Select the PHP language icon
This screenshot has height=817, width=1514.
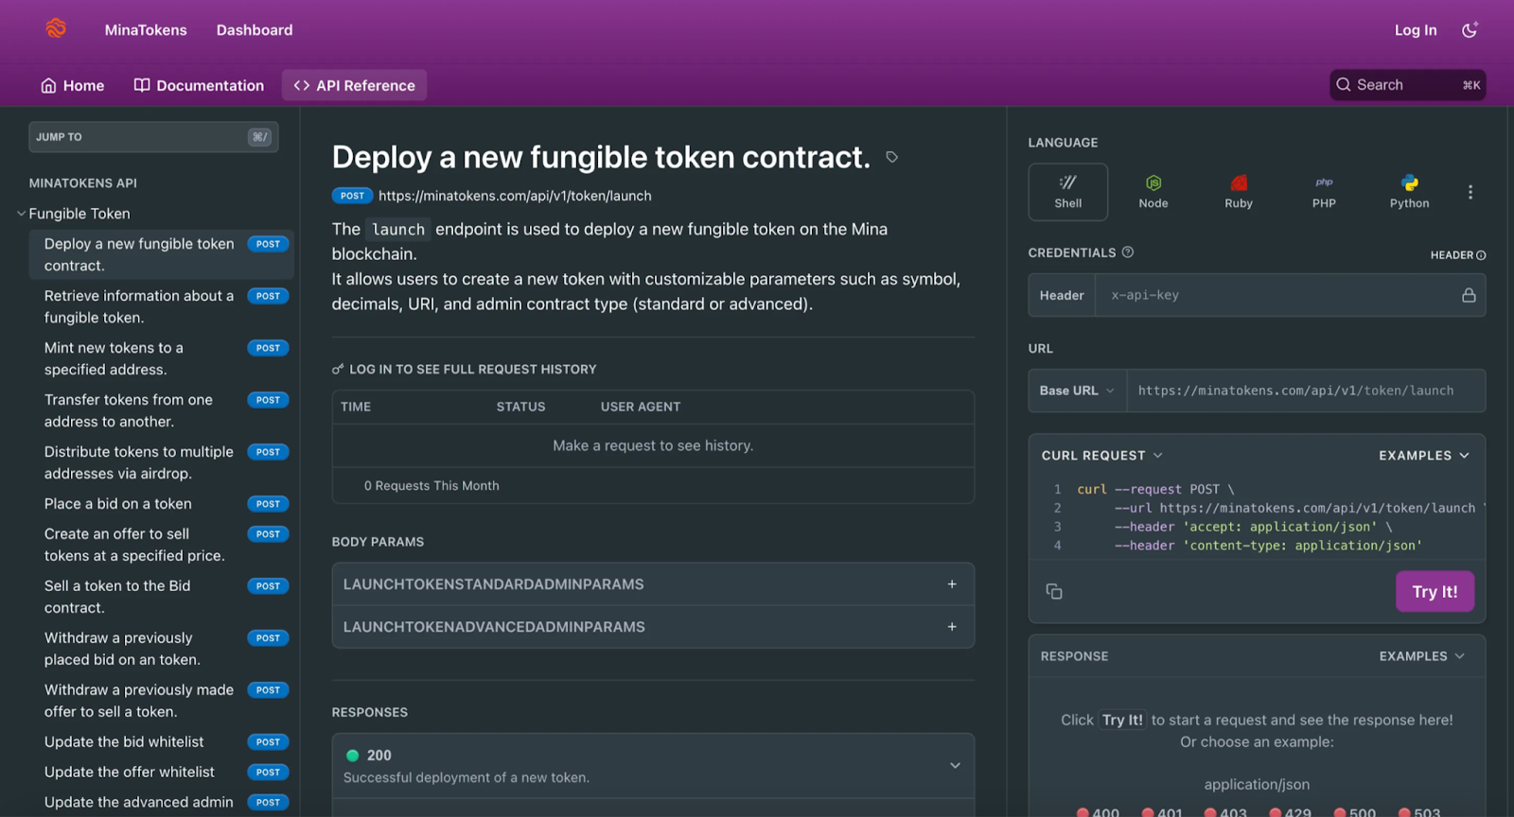(x=1324, y=183)
